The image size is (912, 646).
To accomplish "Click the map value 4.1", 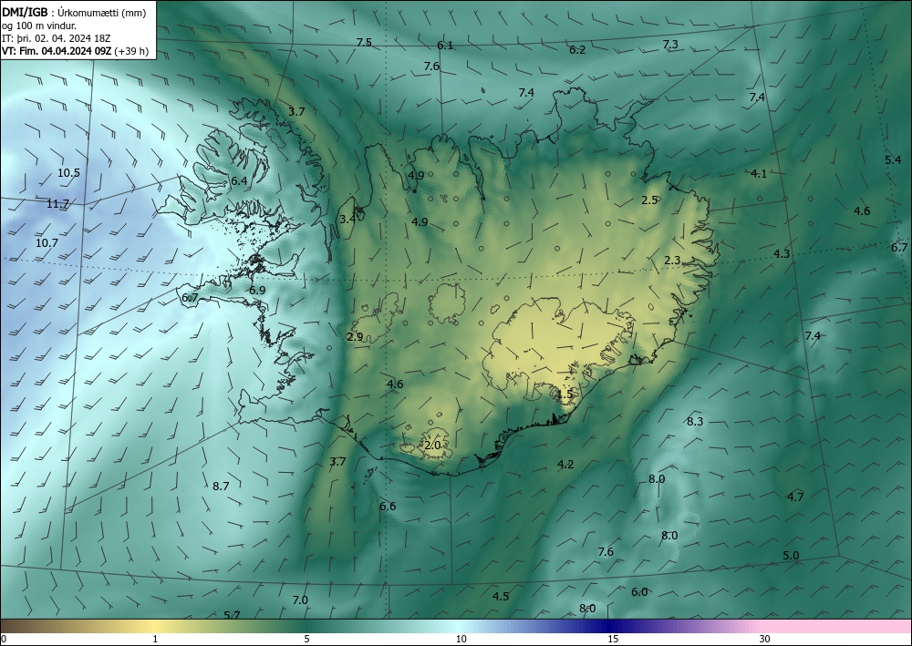I will pos(759,173).
